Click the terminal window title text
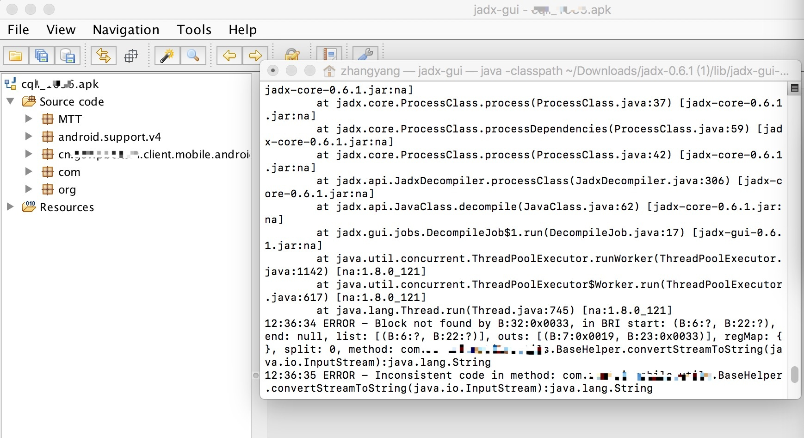The height and width of the screenshot is (438, 804). point(564,71)
